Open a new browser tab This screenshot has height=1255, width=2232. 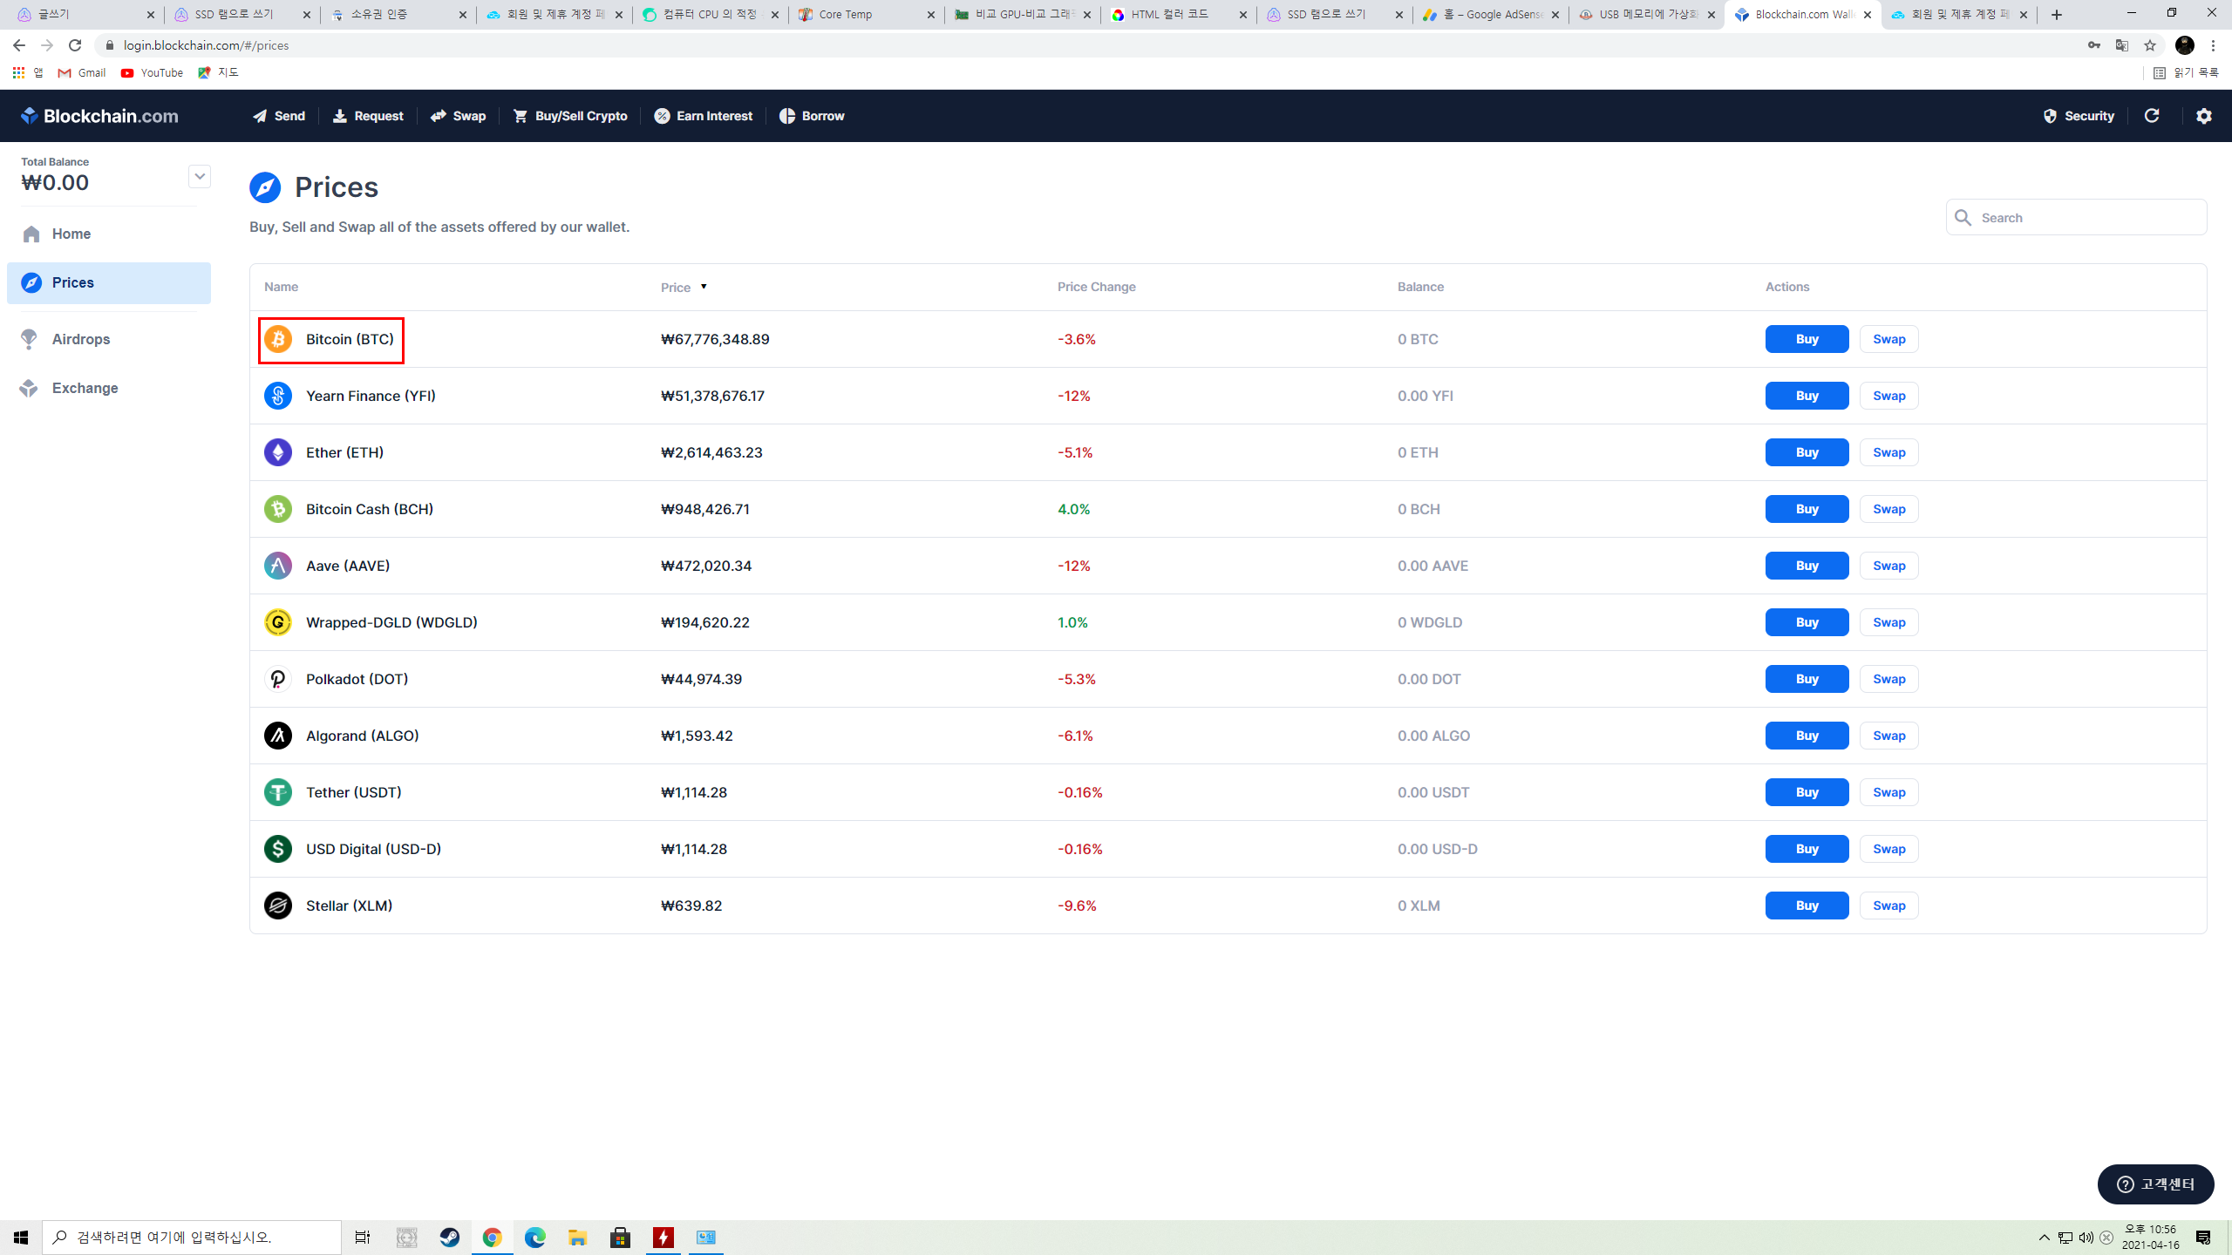tap(2057, 15)
